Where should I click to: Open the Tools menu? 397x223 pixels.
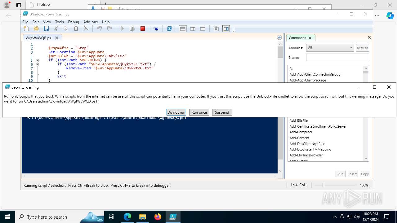(x=60, y=22)
